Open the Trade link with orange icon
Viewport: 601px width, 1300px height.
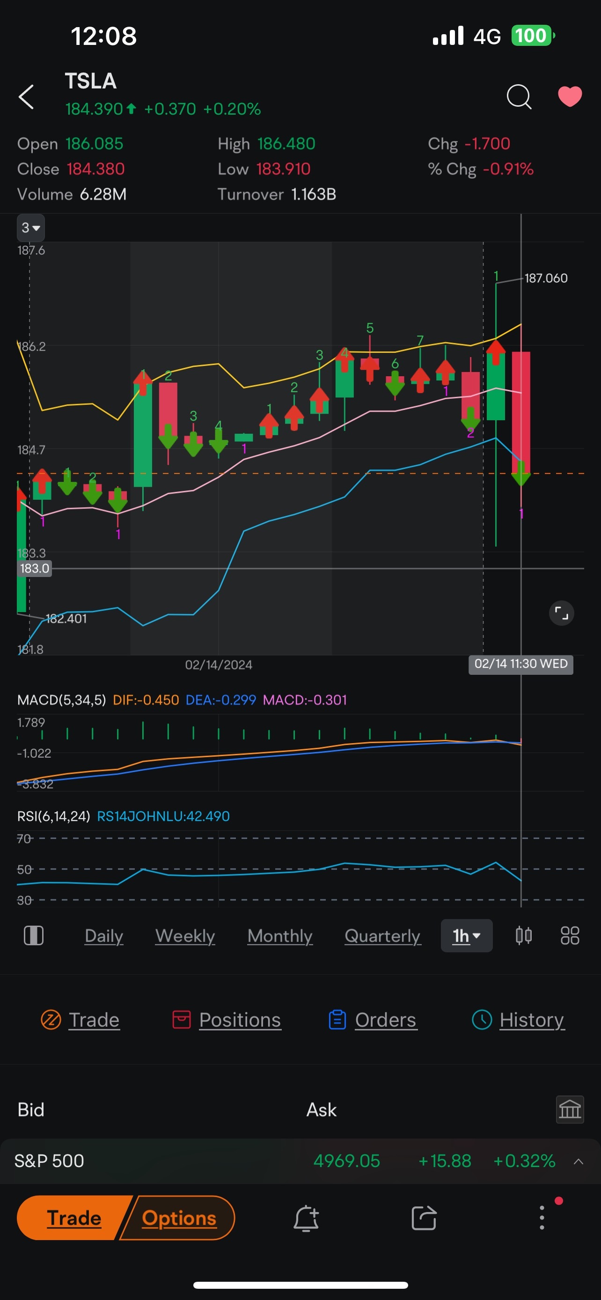[x=80, y=1020]
